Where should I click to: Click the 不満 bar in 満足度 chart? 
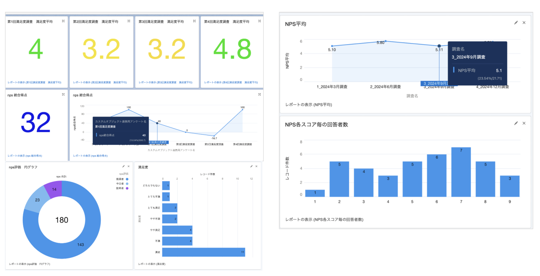point(177,241)
